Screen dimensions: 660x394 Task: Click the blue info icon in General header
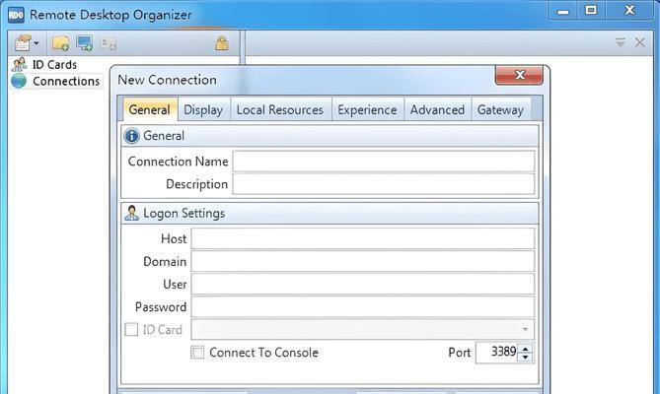[131, 136]
